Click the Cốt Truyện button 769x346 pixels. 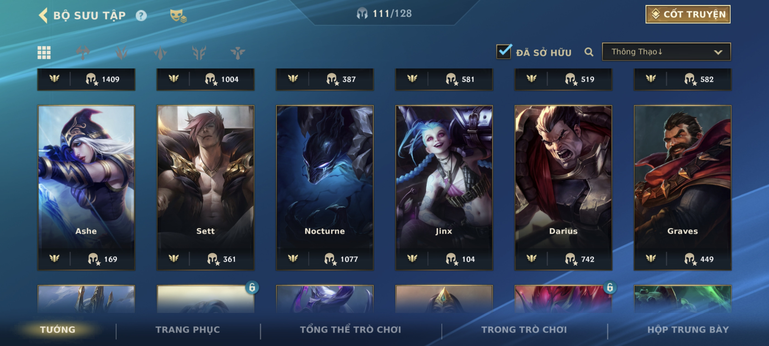pyautogui.click(x=688, y=14)
